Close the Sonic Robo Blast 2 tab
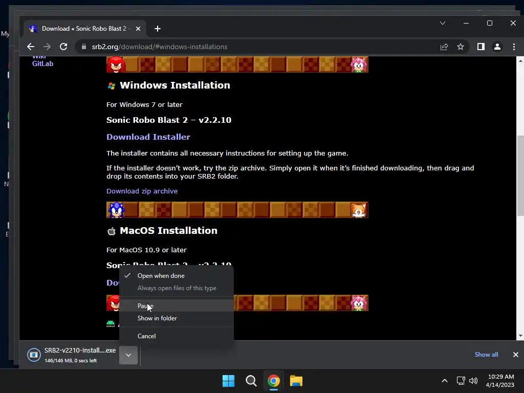This screenshot has height=393, width=524. tap(138, 29)
